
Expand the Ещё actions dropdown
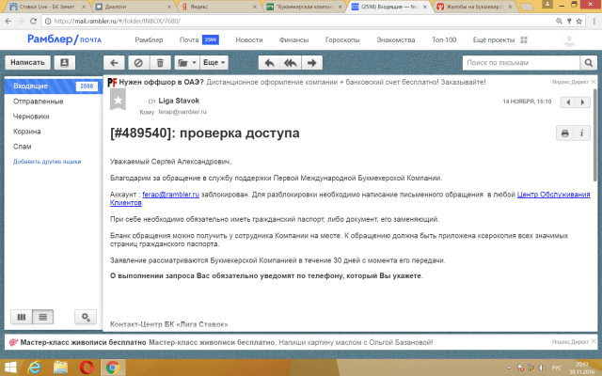(x=214, y=62)
